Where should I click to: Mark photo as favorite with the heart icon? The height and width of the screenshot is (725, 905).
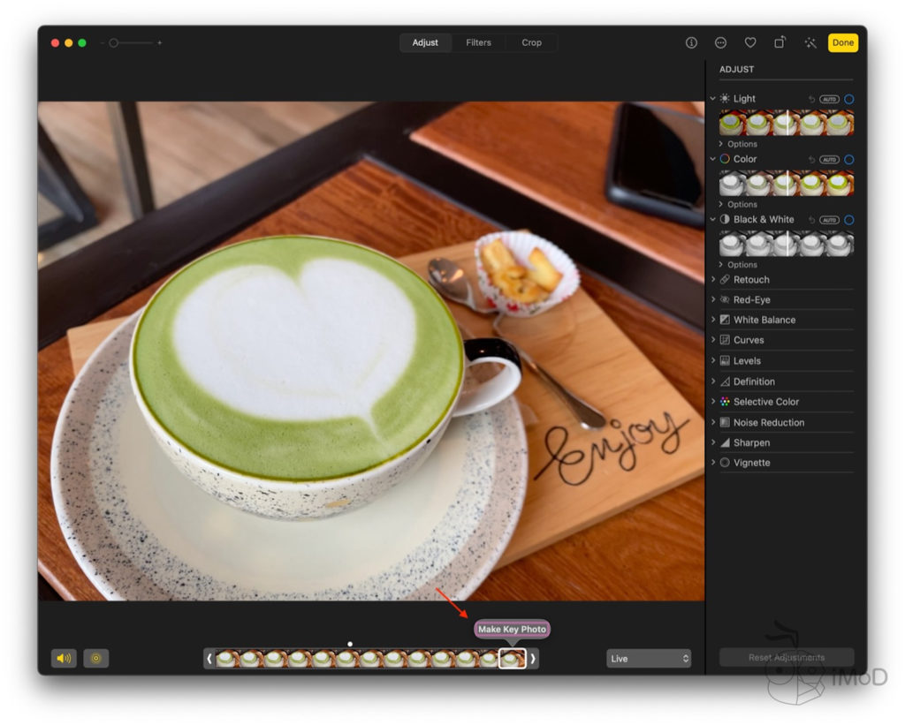[x=749, y=42]
